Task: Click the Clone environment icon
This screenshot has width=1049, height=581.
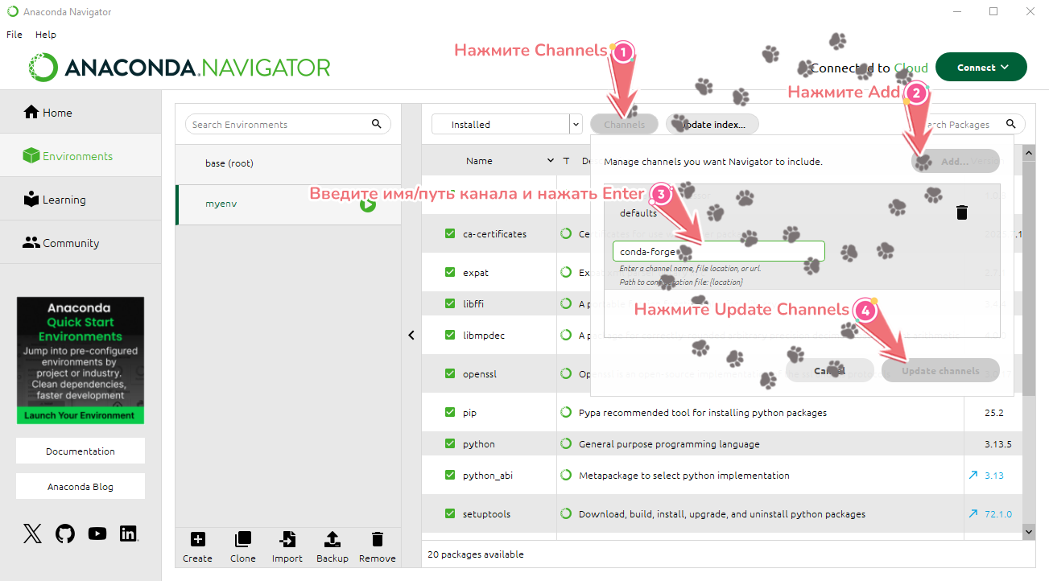Action: click(x=242, y=540)
